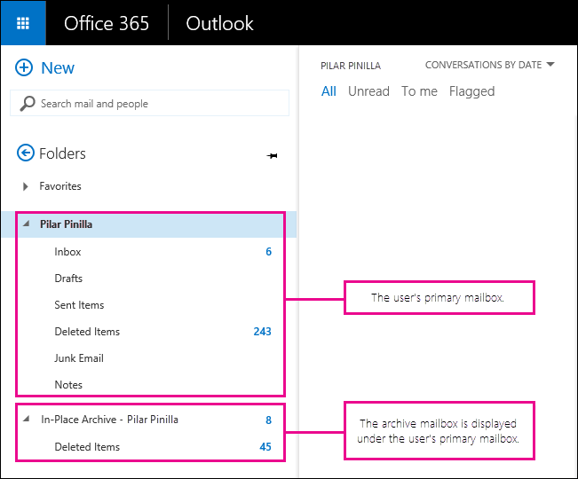Select the To me filter
The width and height of the screenshot is (578, 479).
click(x=419, y=91)
